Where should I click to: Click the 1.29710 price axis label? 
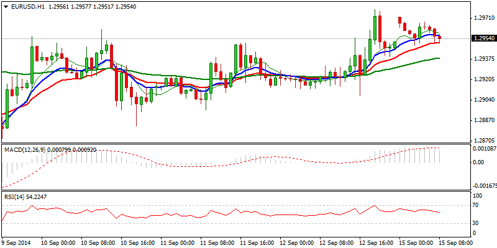click(484, 18)
